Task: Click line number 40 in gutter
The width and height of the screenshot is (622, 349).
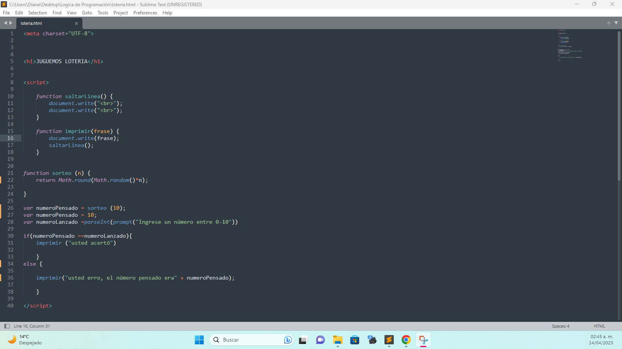Action: tap(10, 306)
